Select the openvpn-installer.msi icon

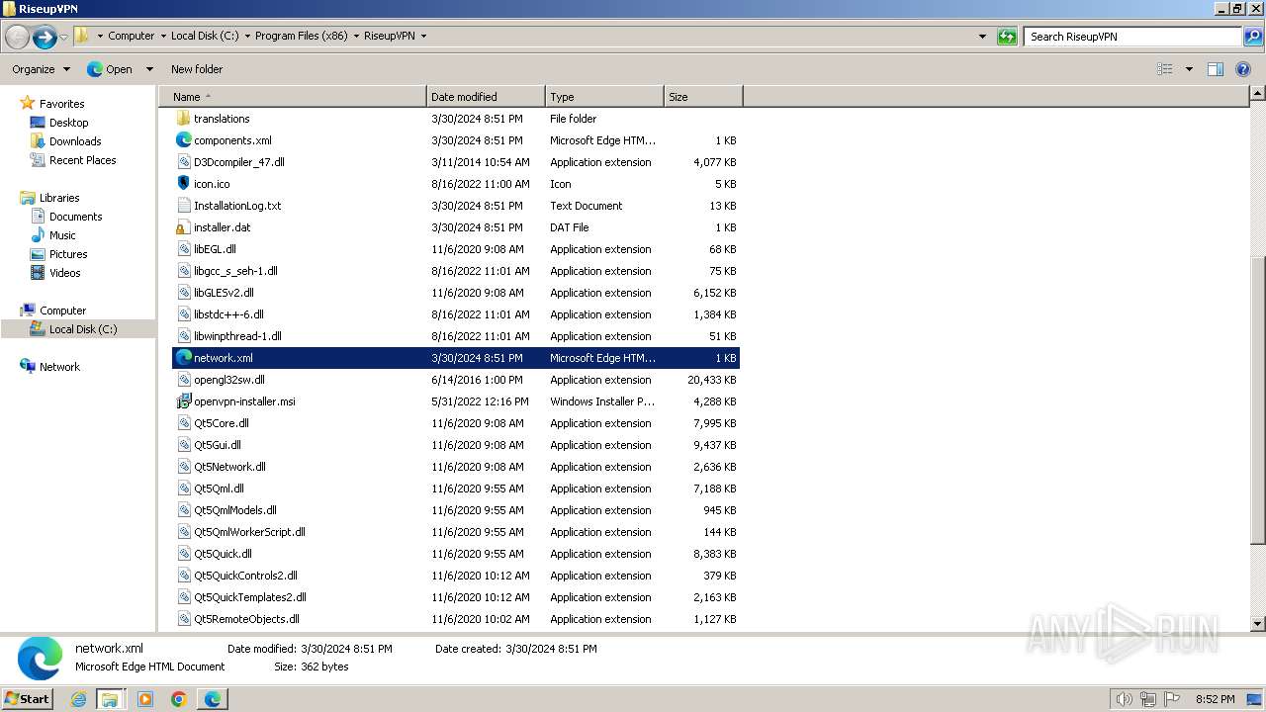pyautogui.click(x=183, y=401)
